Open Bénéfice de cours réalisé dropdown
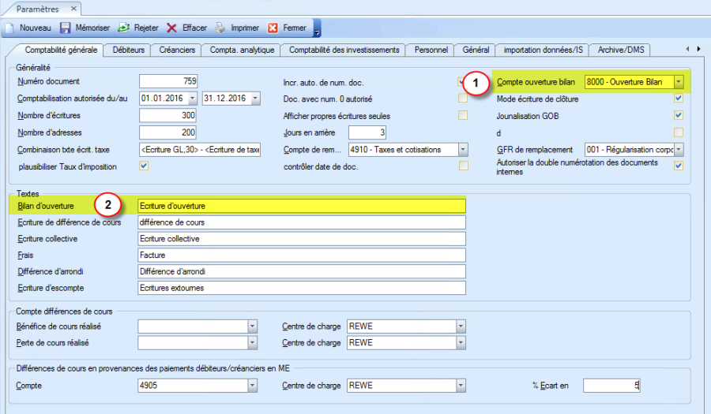This screenshot has height=414, width=711. (x=252, y=326)
